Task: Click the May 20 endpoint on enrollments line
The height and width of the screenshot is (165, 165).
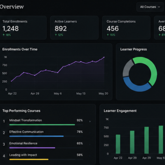Action: pos(104,57)
